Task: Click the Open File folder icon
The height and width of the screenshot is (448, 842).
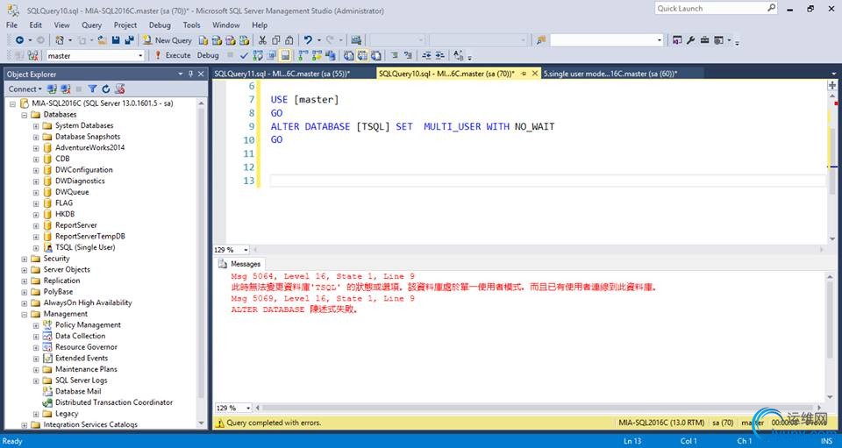Action: [102, 40]
